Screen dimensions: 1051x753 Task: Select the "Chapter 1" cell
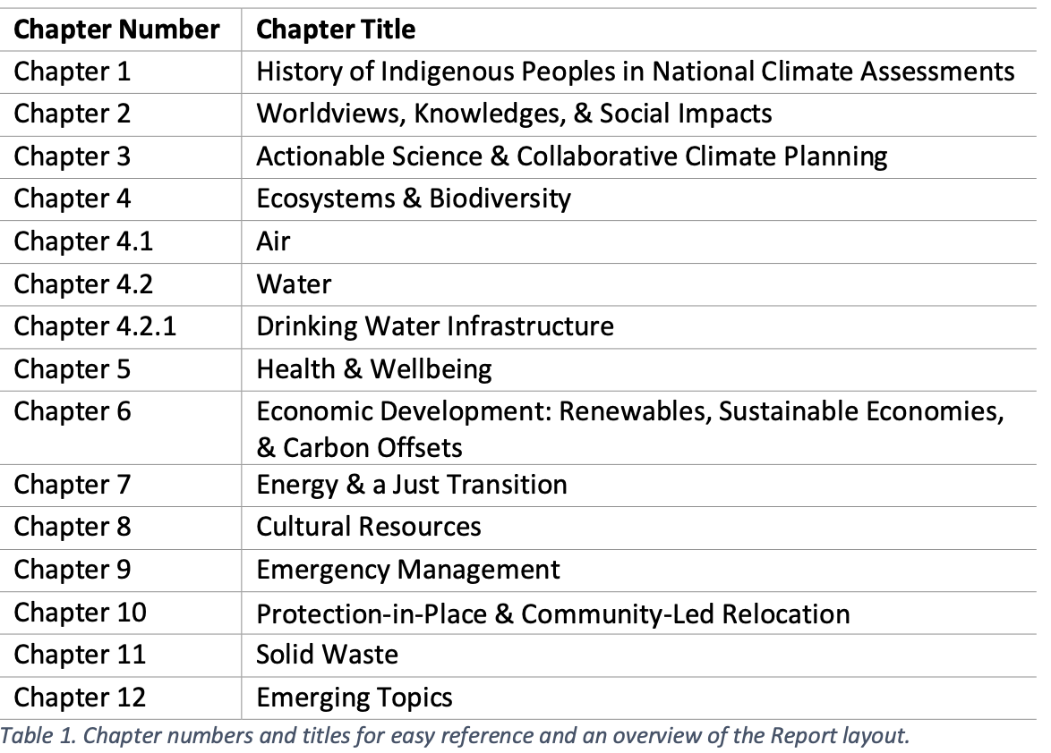click(73, 72)
